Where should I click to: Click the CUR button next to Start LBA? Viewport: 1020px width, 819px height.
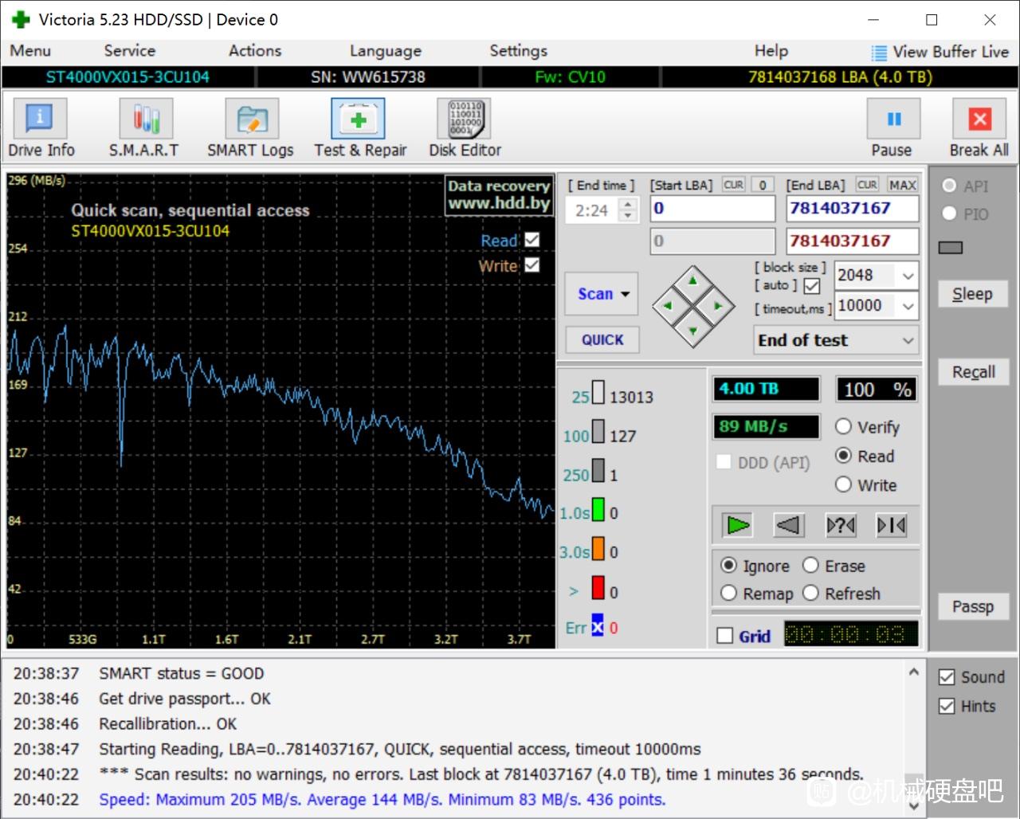click(x=733, y=185)
